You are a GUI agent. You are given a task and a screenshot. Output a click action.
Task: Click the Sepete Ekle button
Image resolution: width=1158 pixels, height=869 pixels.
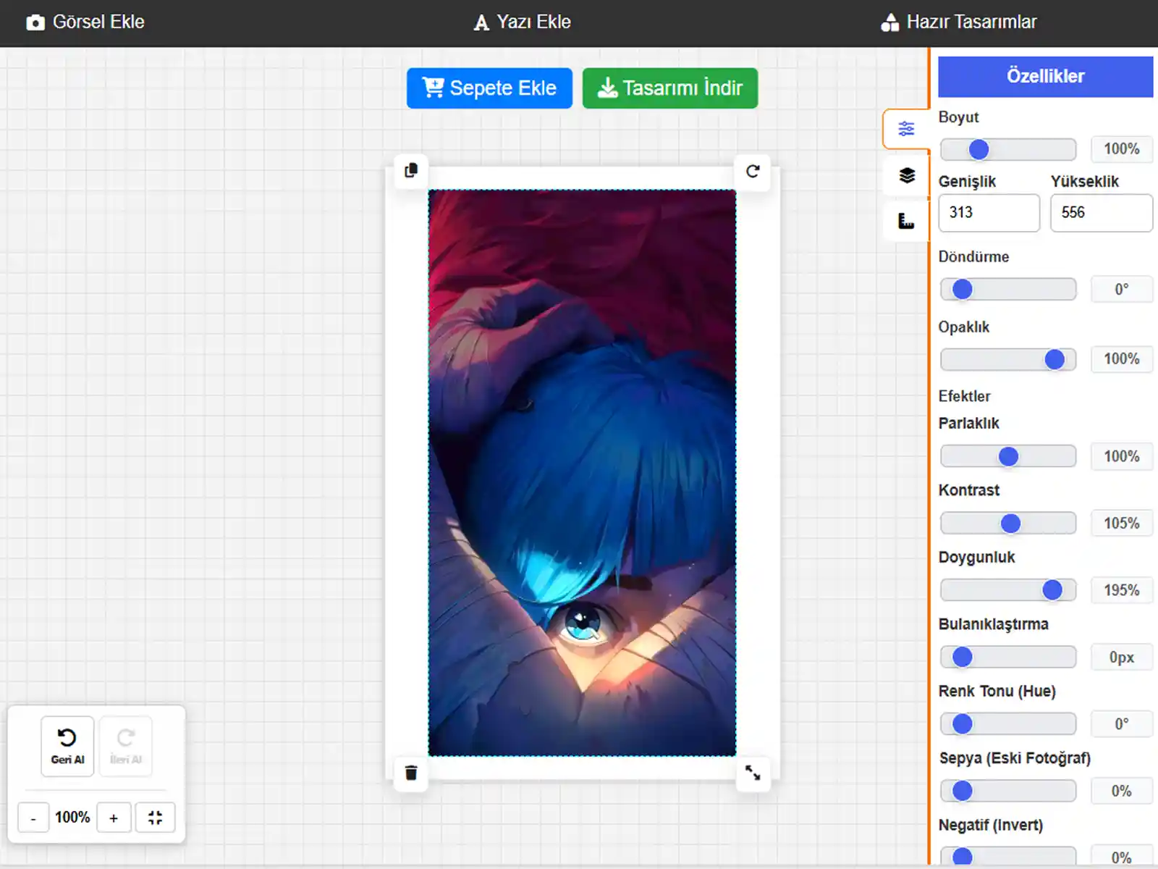(x=489, y=88)
